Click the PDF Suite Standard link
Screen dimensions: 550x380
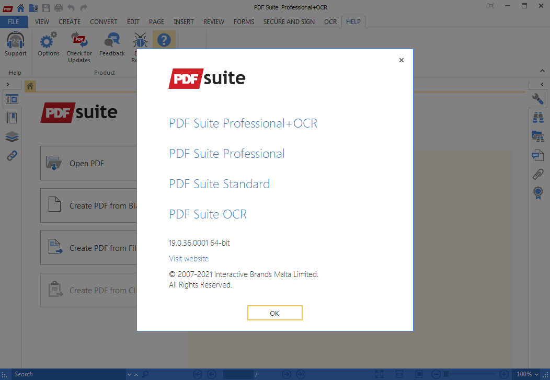pyautogui.click(x=219, y=184)
